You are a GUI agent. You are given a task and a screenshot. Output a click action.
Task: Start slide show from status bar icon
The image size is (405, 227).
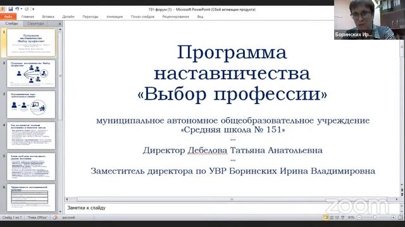click(343, 218)
